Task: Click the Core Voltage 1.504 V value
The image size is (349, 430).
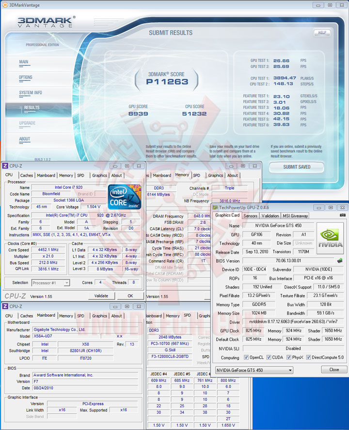Action: coord(94,207)
